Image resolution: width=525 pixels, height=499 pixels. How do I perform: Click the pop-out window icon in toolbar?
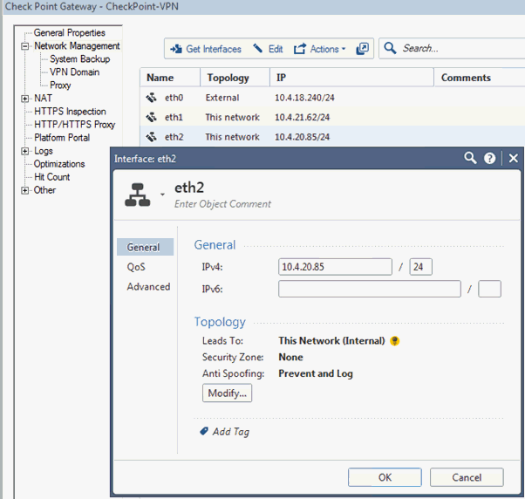coord(363,49)
